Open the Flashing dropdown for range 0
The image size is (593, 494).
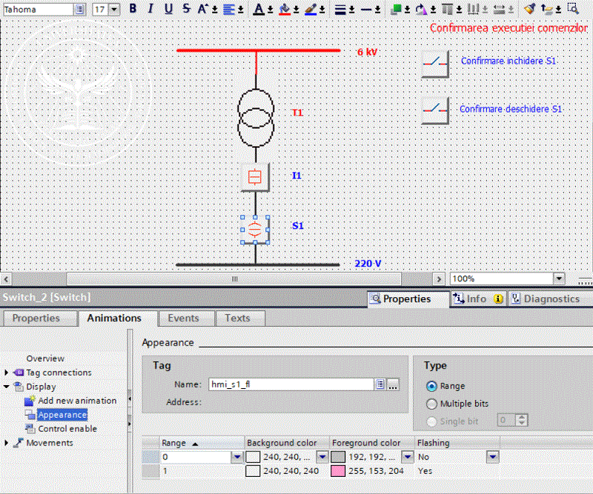tap(491, 457)
